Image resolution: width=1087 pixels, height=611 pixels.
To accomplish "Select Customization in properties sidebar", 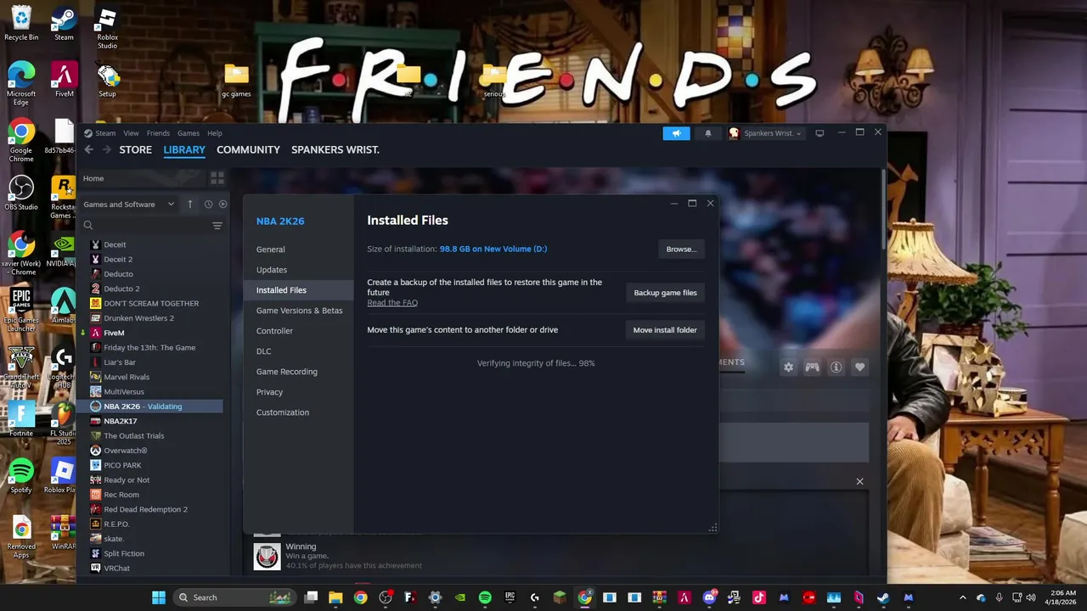I will [x=298, y=412].
